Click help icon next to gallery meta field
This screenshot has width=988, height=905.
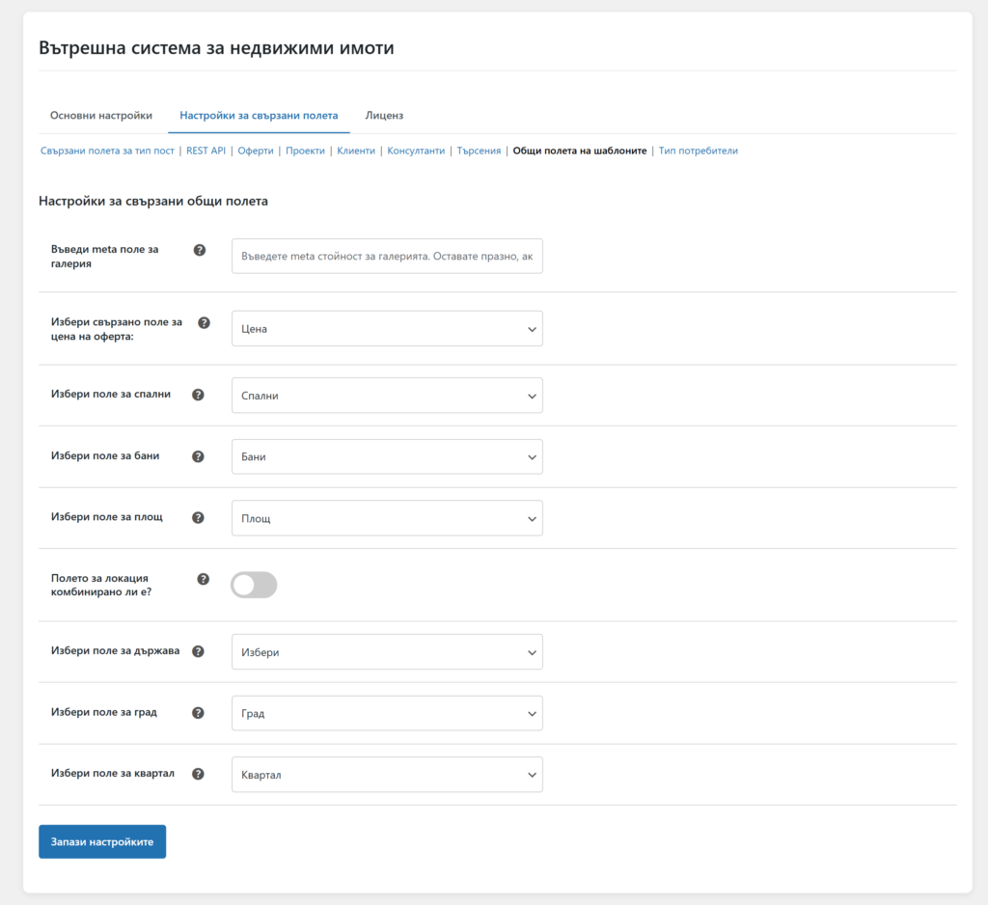[200, 250]
